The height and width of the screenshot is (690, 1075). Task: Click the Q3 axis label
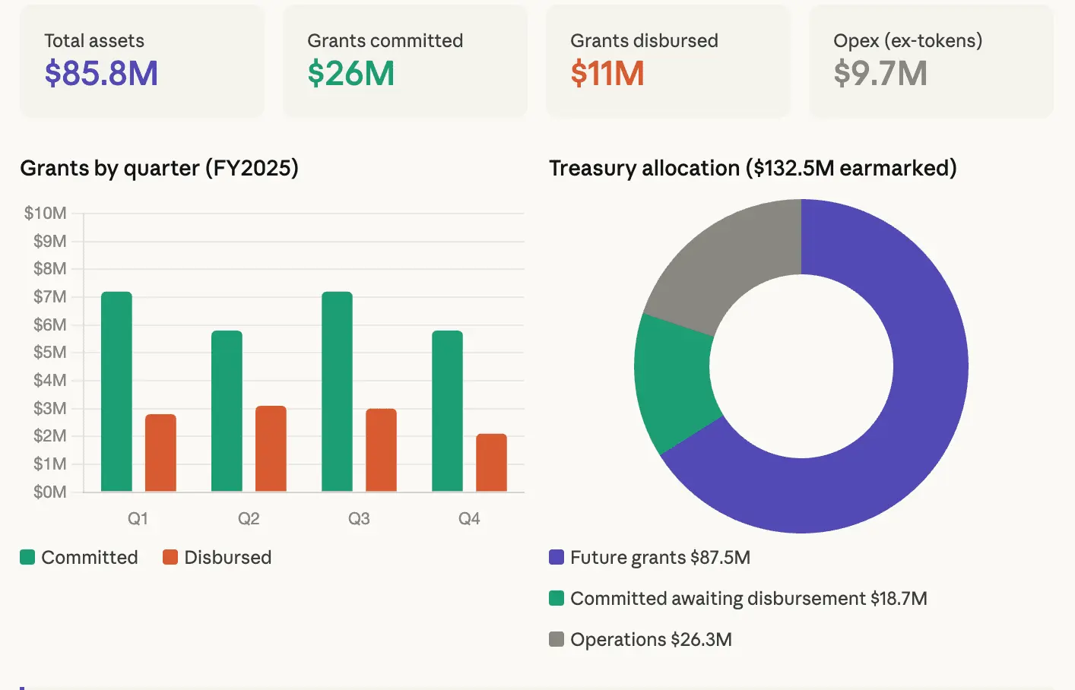click(359, 517)
